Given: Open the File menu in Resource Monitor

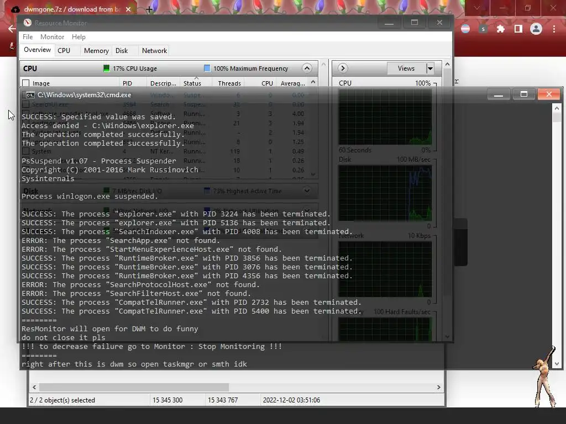Looking at the screenshot, I should pyautogui.click(x=28, y=37).
